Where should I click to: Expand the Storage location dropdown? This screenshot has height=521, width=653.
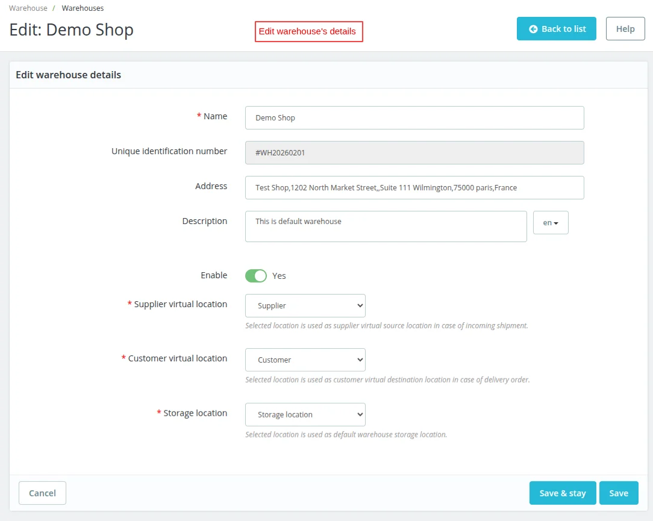(x=305, y=415)
